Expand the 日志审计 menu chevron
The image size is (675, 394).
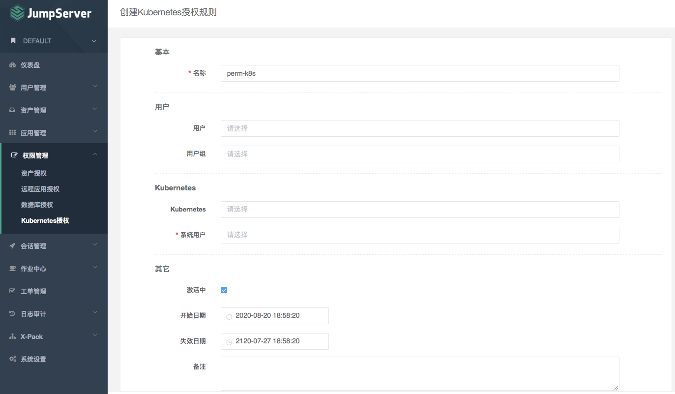pos(95,313)
